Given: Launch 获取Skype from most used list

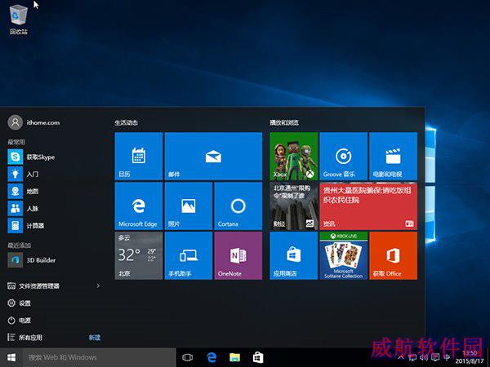Looking at the screenshot, I should pos(55,157).
